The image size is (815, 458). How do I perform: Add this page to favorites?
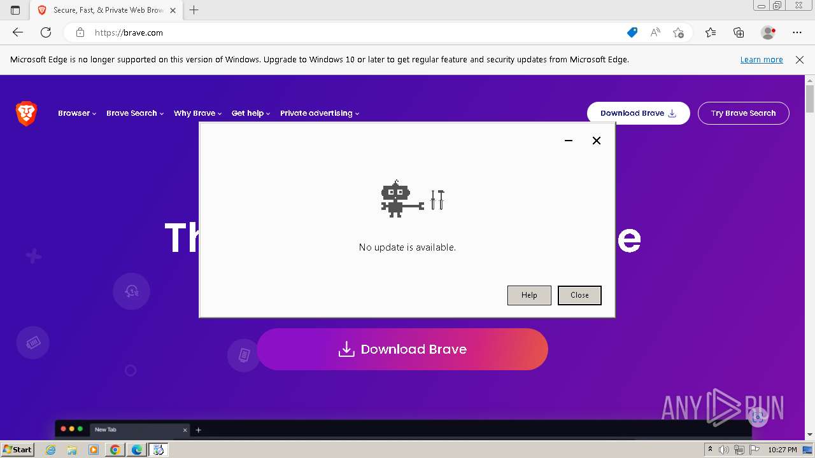pyautogui.click(x=678, y=32)
